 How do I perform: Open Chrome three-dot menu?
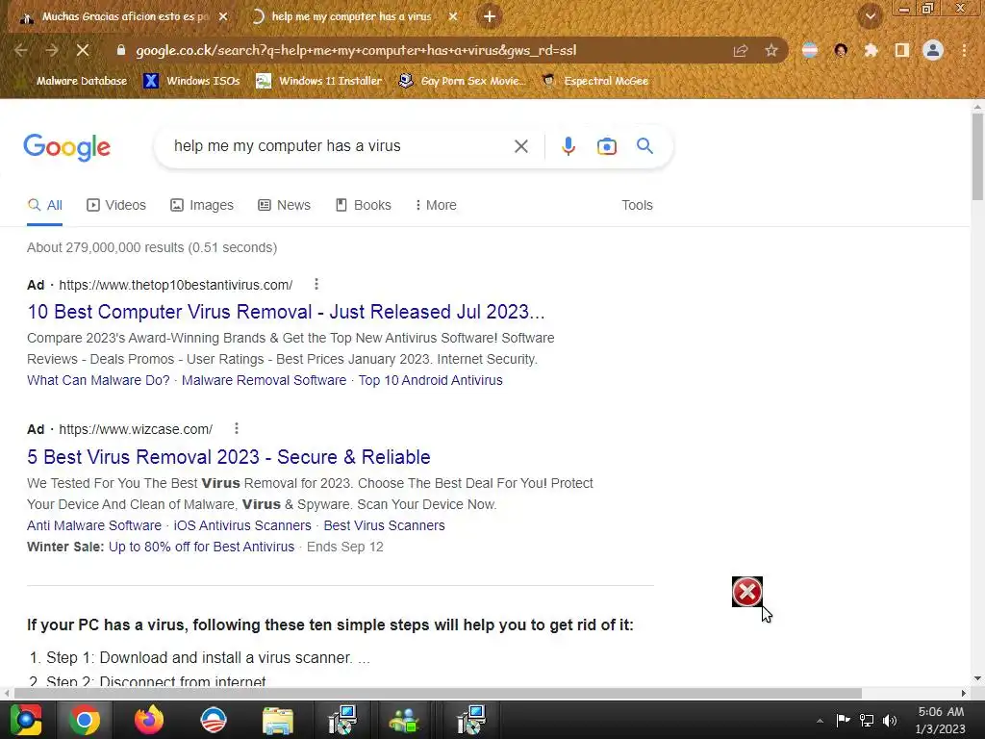(964, 50)
